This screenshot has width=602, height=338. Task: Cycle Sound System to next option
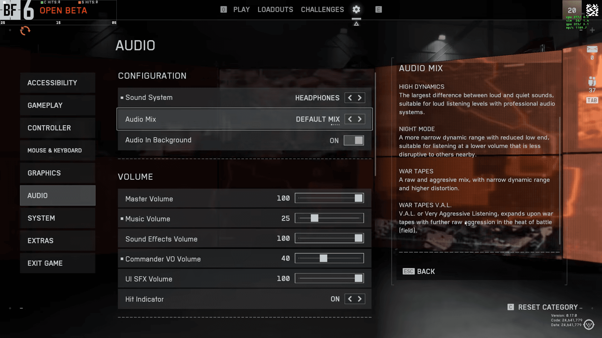click(360, 98)
